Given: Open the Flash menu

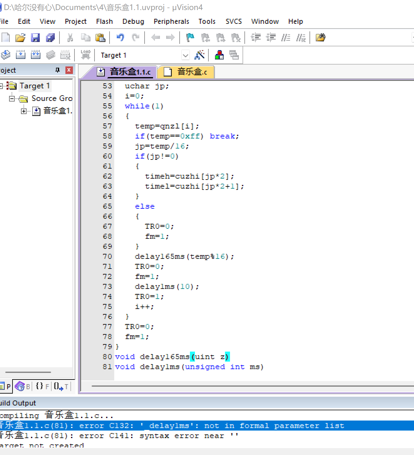Looking at the screenshot, I should 105,21.
